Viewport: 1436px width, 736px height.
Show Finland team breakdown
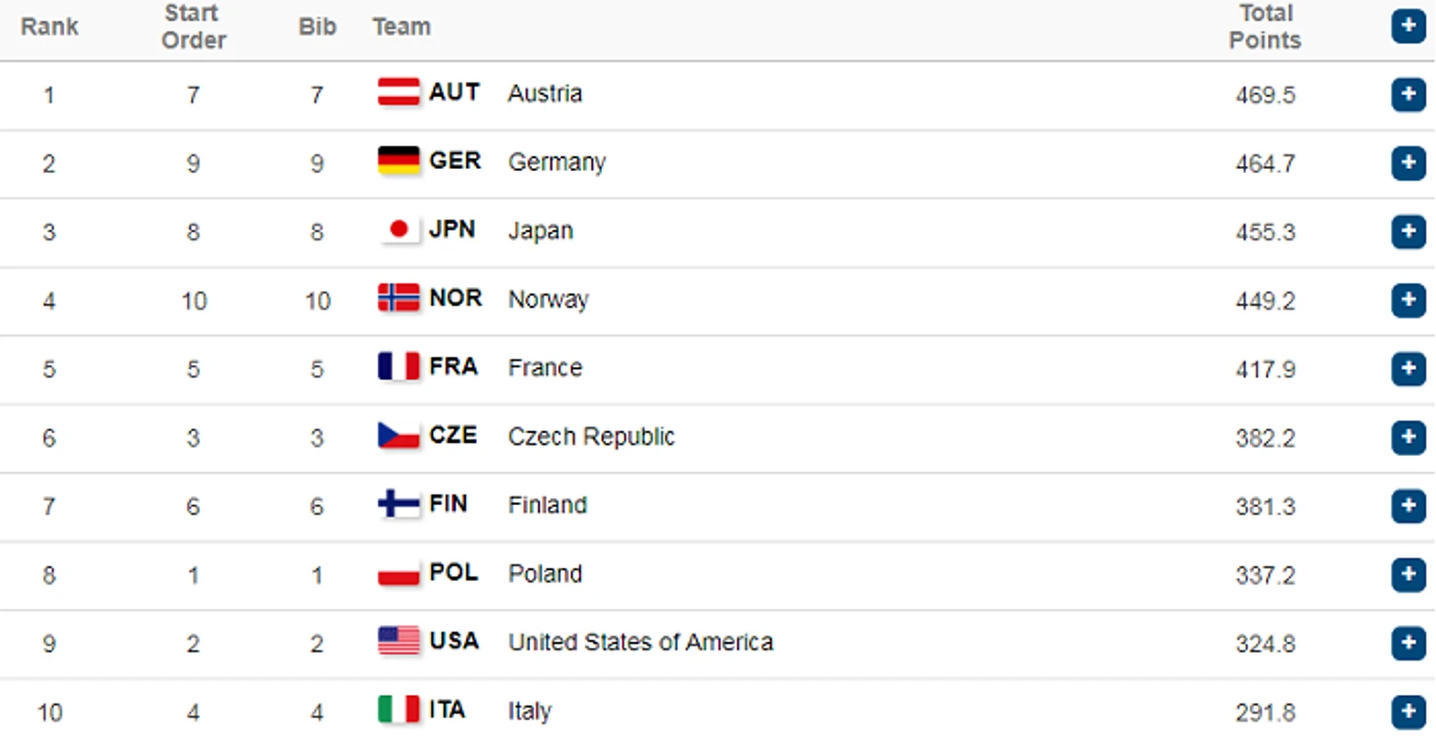point(1407,506)
